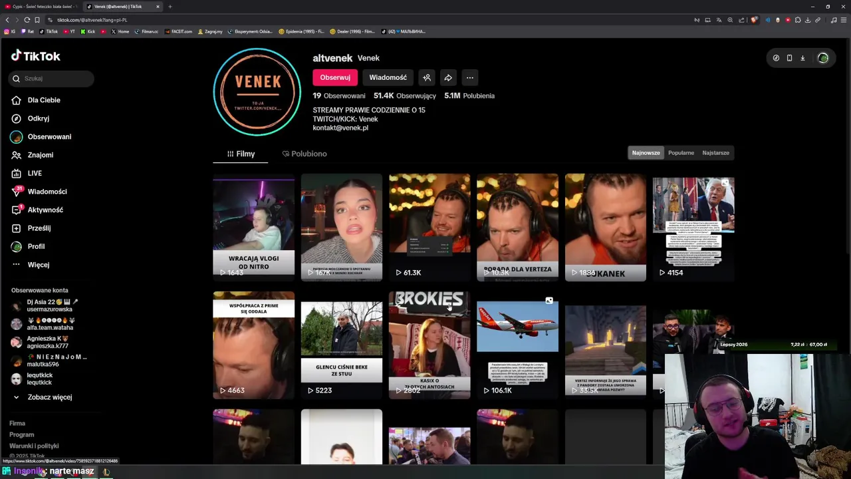Open lequtkick followed account
Viewport: 851px width, 479px height.
pos(33,379)
